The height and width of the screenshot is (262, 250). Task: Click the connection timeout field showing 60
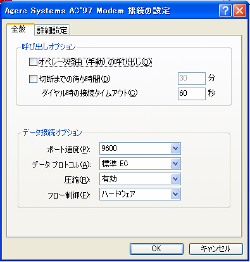[192, 94]
